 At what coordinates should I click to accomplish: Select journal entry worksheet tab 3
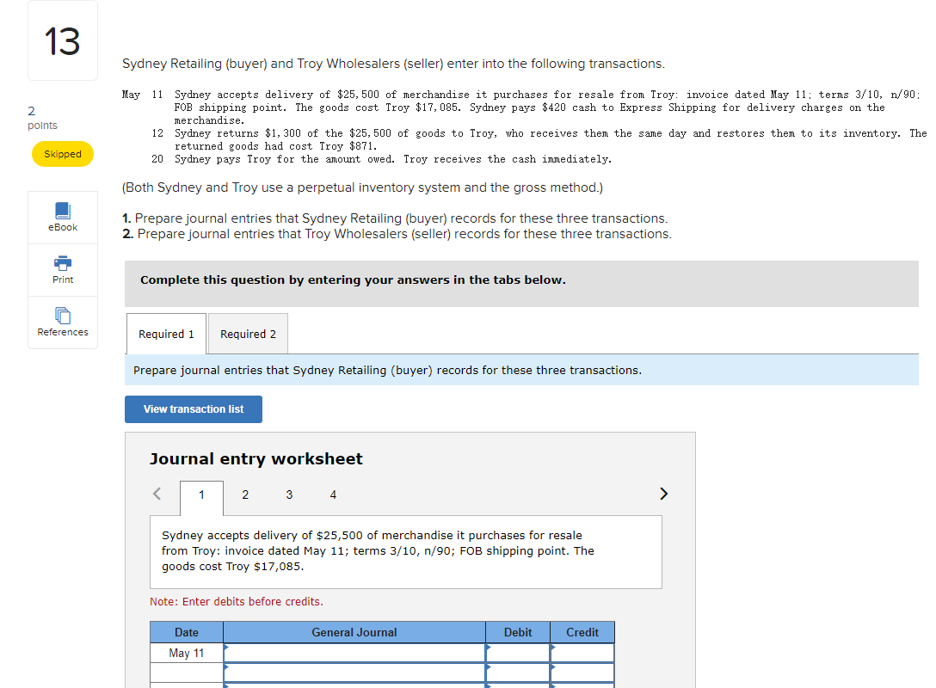coord(290,494)
